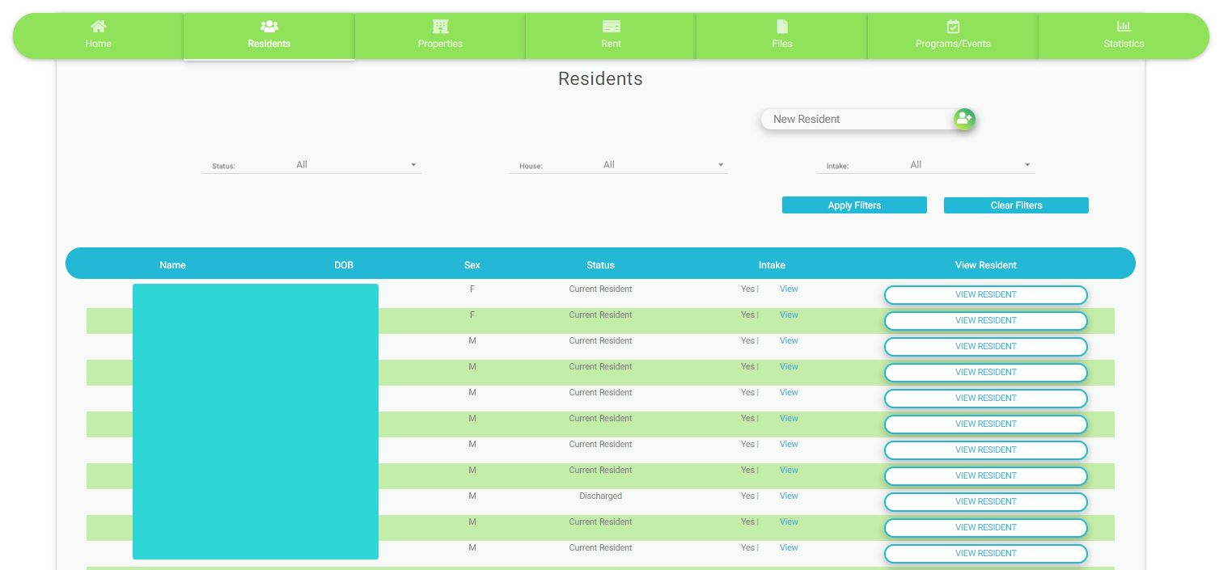The image size is (1219, 570).
Task: Click the View link in the top row
Action: (x=788, y=289)
